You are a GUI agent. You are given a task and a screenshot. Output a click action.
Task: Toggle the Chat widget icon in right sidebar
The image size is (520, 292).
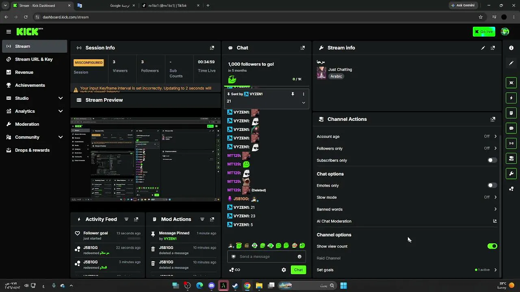coord(511,128)
